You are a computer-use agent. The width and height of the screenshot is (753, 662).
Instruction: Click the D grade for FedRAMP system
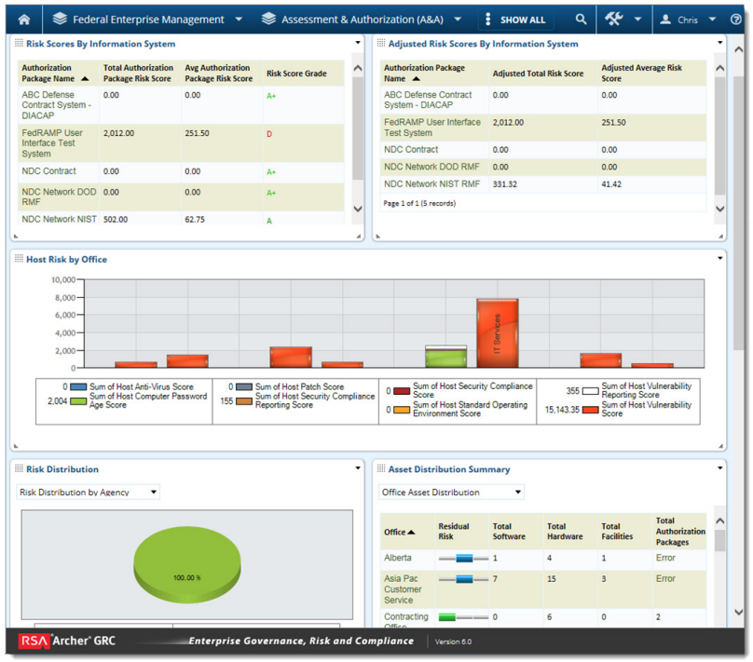point(269,134)
